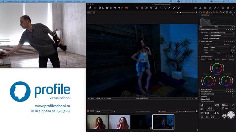Image resolution: width=236 pixels, height=132 pixels.
Task: Click the Undo arrow icon
Action: pos(119,8)
